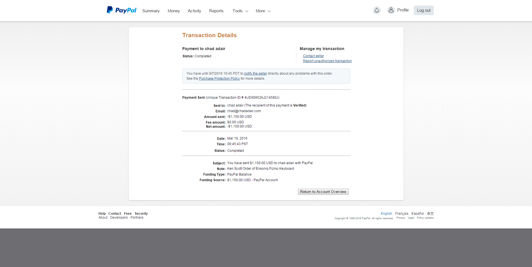The height and width of the screenshot is (267, 532).
Task: Click the Contact seller link
Action: [x=313, y=56]
